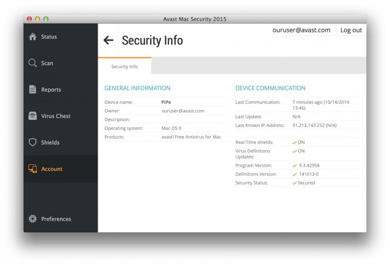Click the Owner: label
The width and height of the screenshot is (390, 265).
[112, 111]
